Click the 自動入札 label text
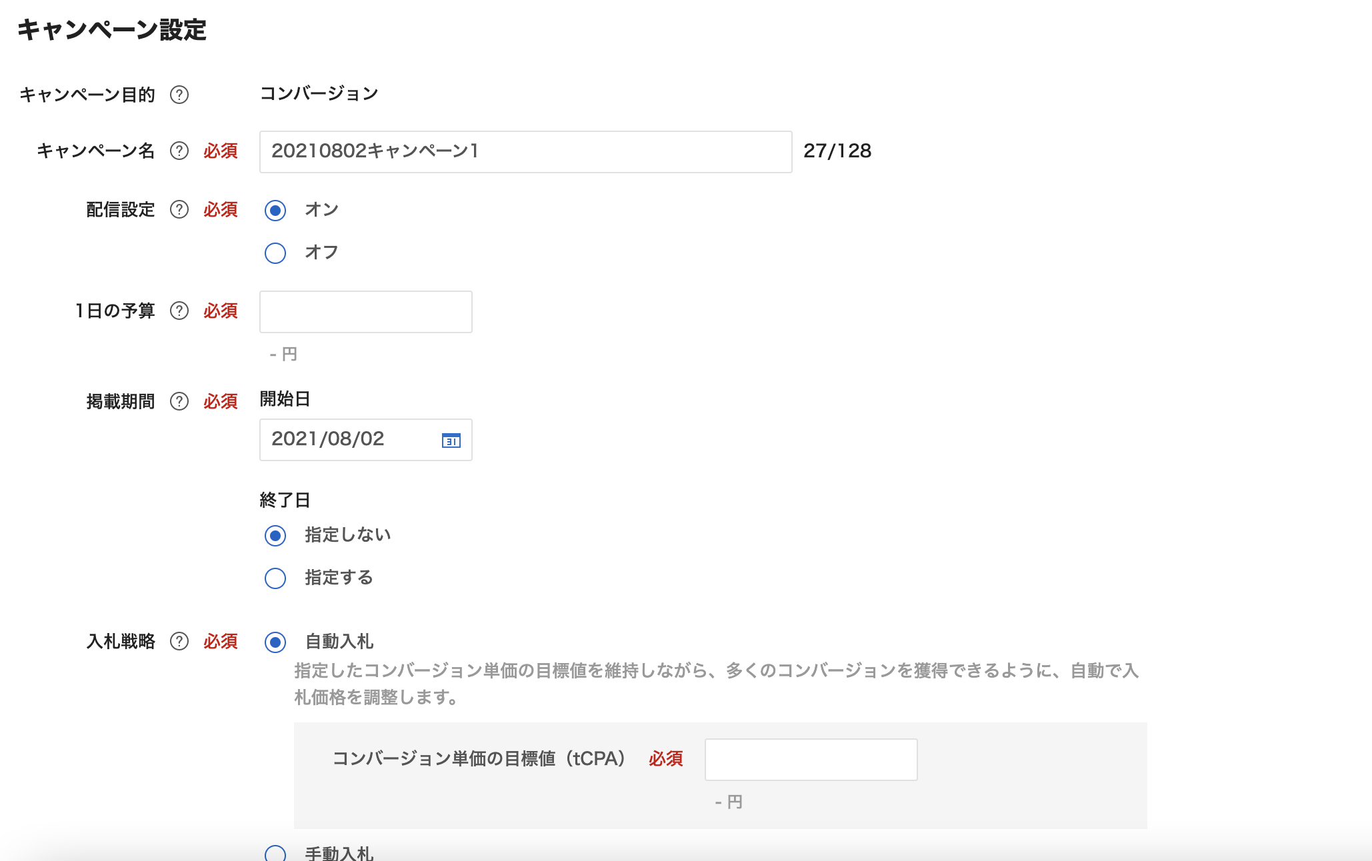1372x861 pixels. coord(339,642)
